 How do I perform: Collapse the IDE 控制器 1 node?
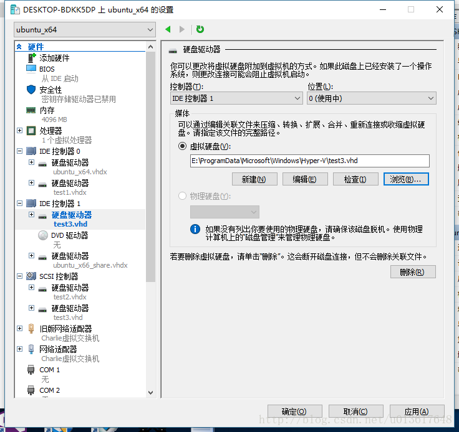point(19,203)
